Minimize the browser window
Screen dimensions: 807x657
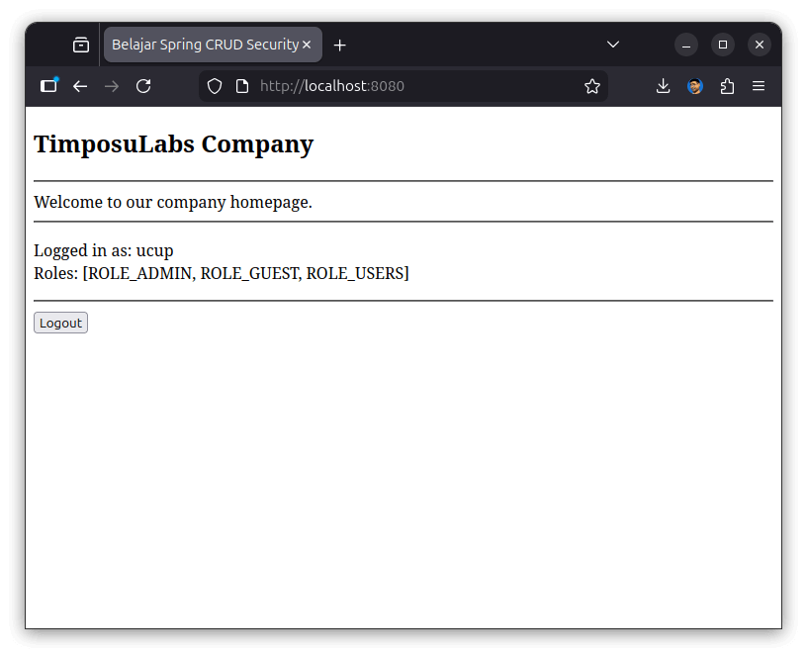[x=686, y=45]
